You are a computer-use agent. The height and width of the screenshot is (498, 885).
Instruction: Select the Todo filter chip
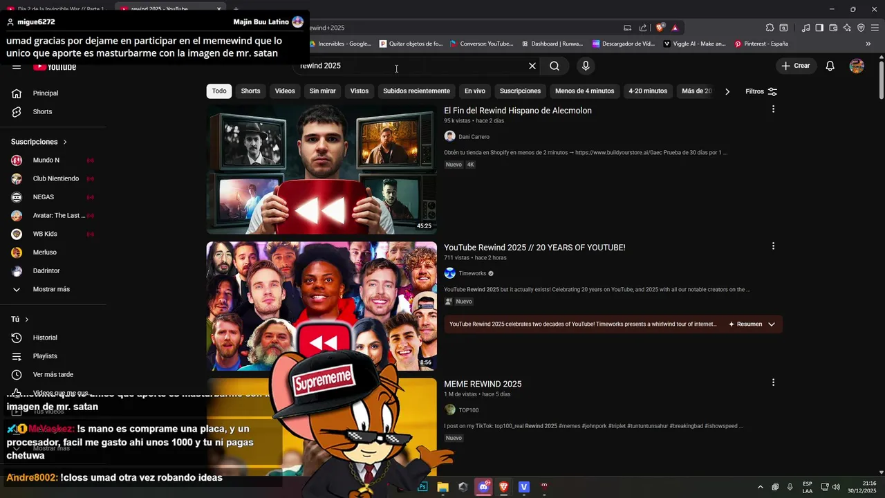pyautogui.click(x=219, y=91)
